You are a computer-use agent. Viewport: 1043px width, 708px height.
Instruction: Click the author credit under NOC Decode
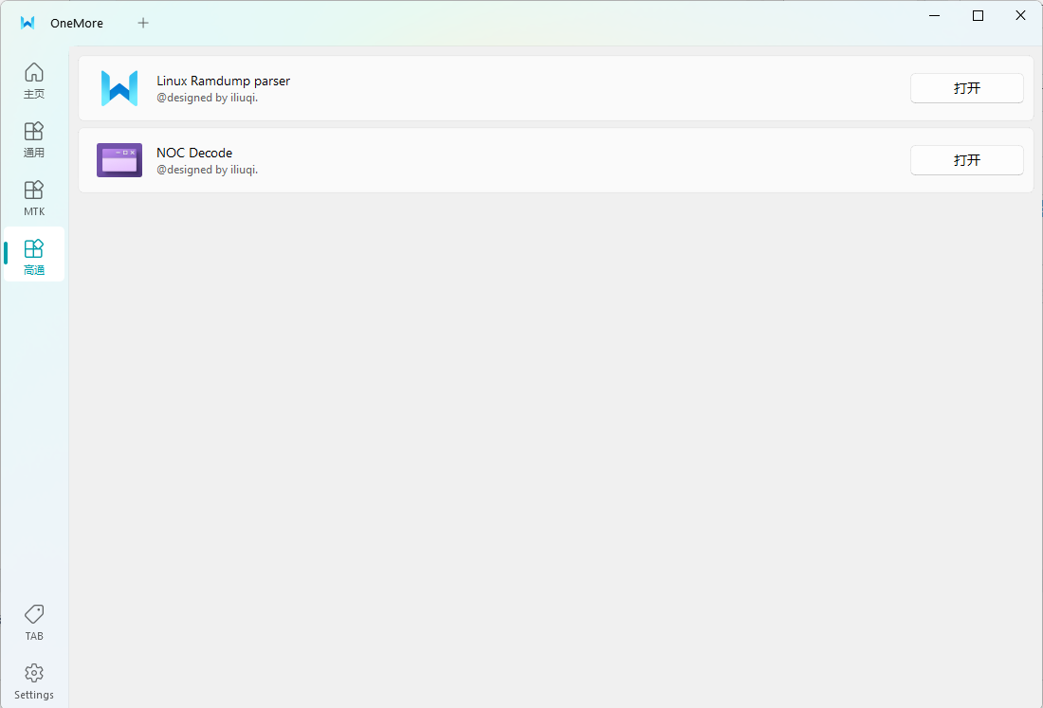click(207, 170)
